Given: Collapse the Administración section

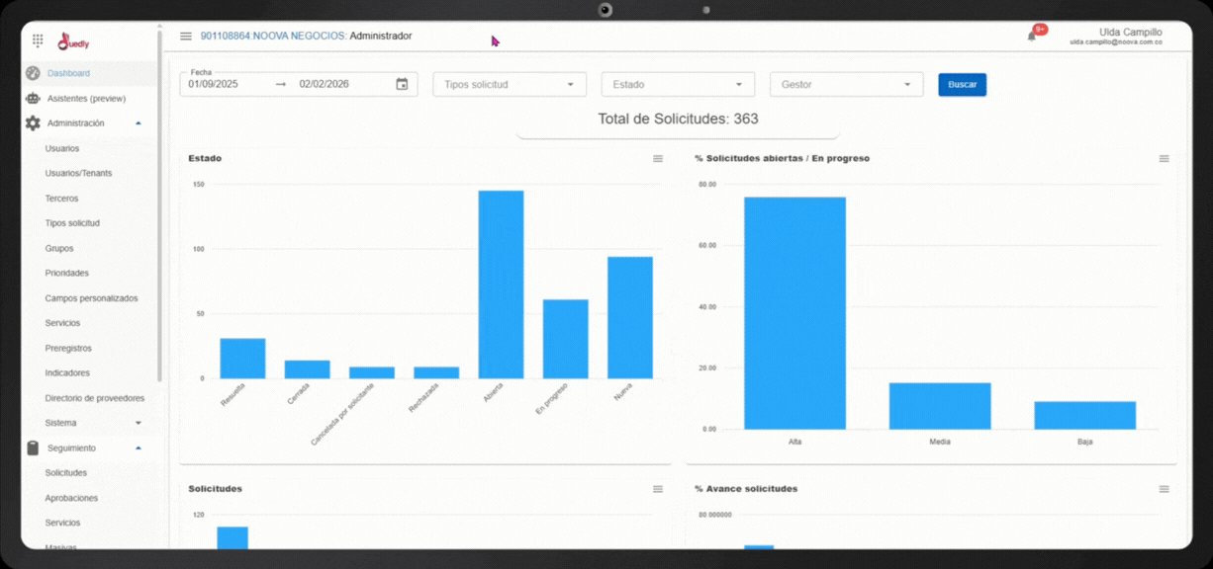Looking at the screenshot, I should pyautogui.click(x=138, y=123).
